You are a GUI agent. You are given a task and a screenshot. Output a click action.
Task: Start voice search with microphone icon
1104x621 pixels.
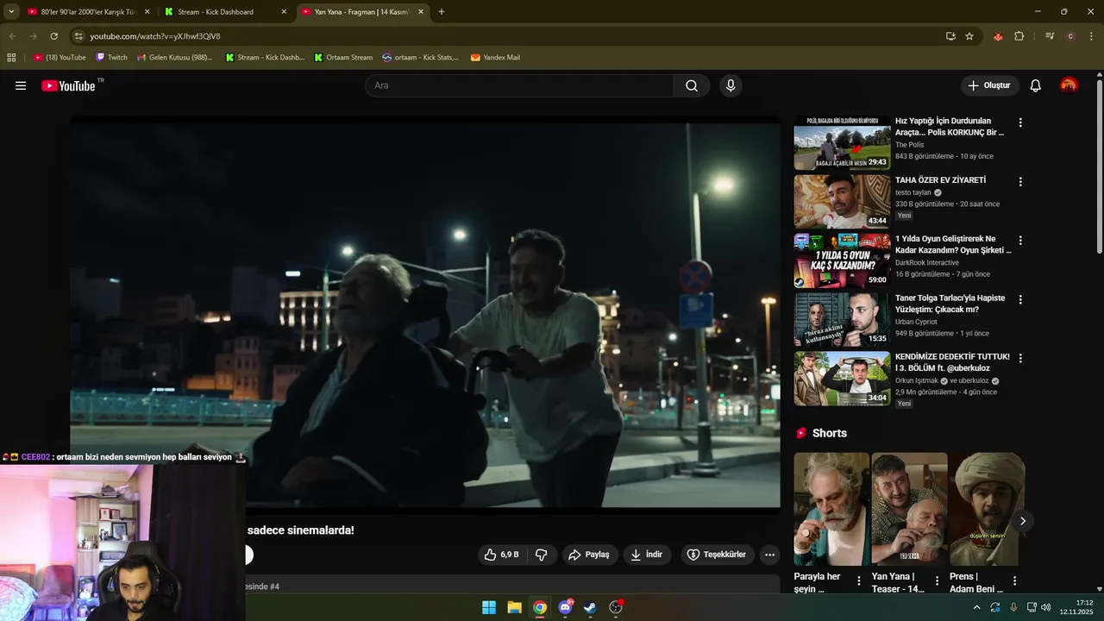[x=731, y=85]
